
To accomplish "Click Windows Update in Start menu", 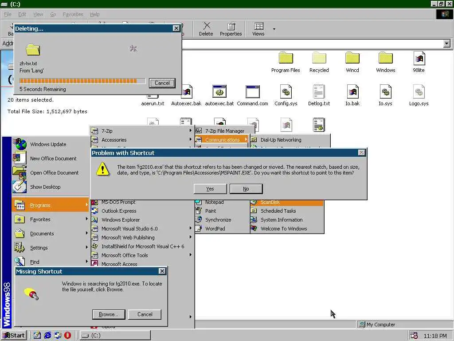I will (x=51, y=144).
